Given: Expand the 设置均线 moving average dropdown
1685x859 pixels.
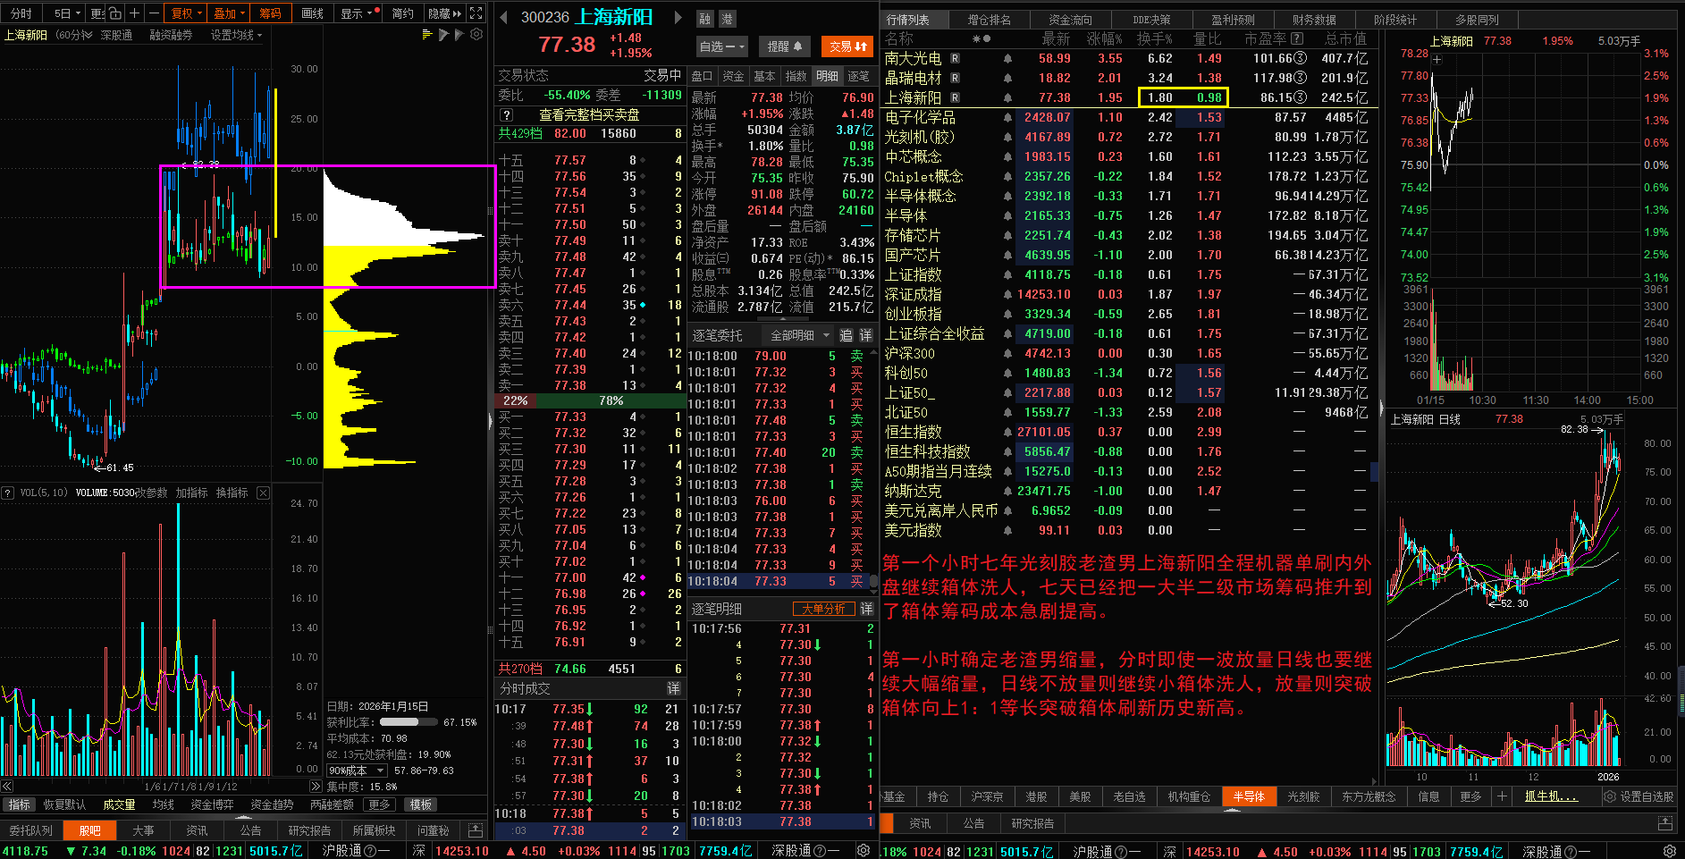Looking at the screenshot, I should click(x=236, y=35).
